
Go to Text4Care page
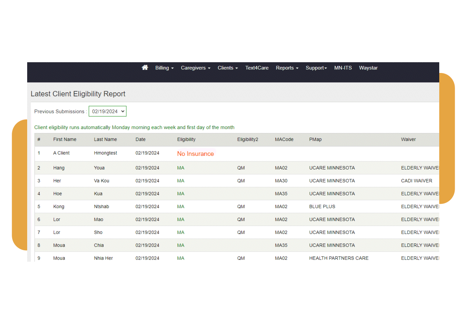[257, 68]
